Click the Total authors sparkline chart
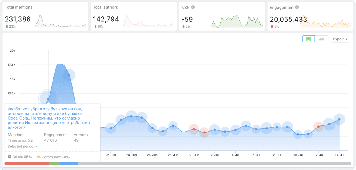The height and width of the screenshot is (170, 356). pos(149,21)
